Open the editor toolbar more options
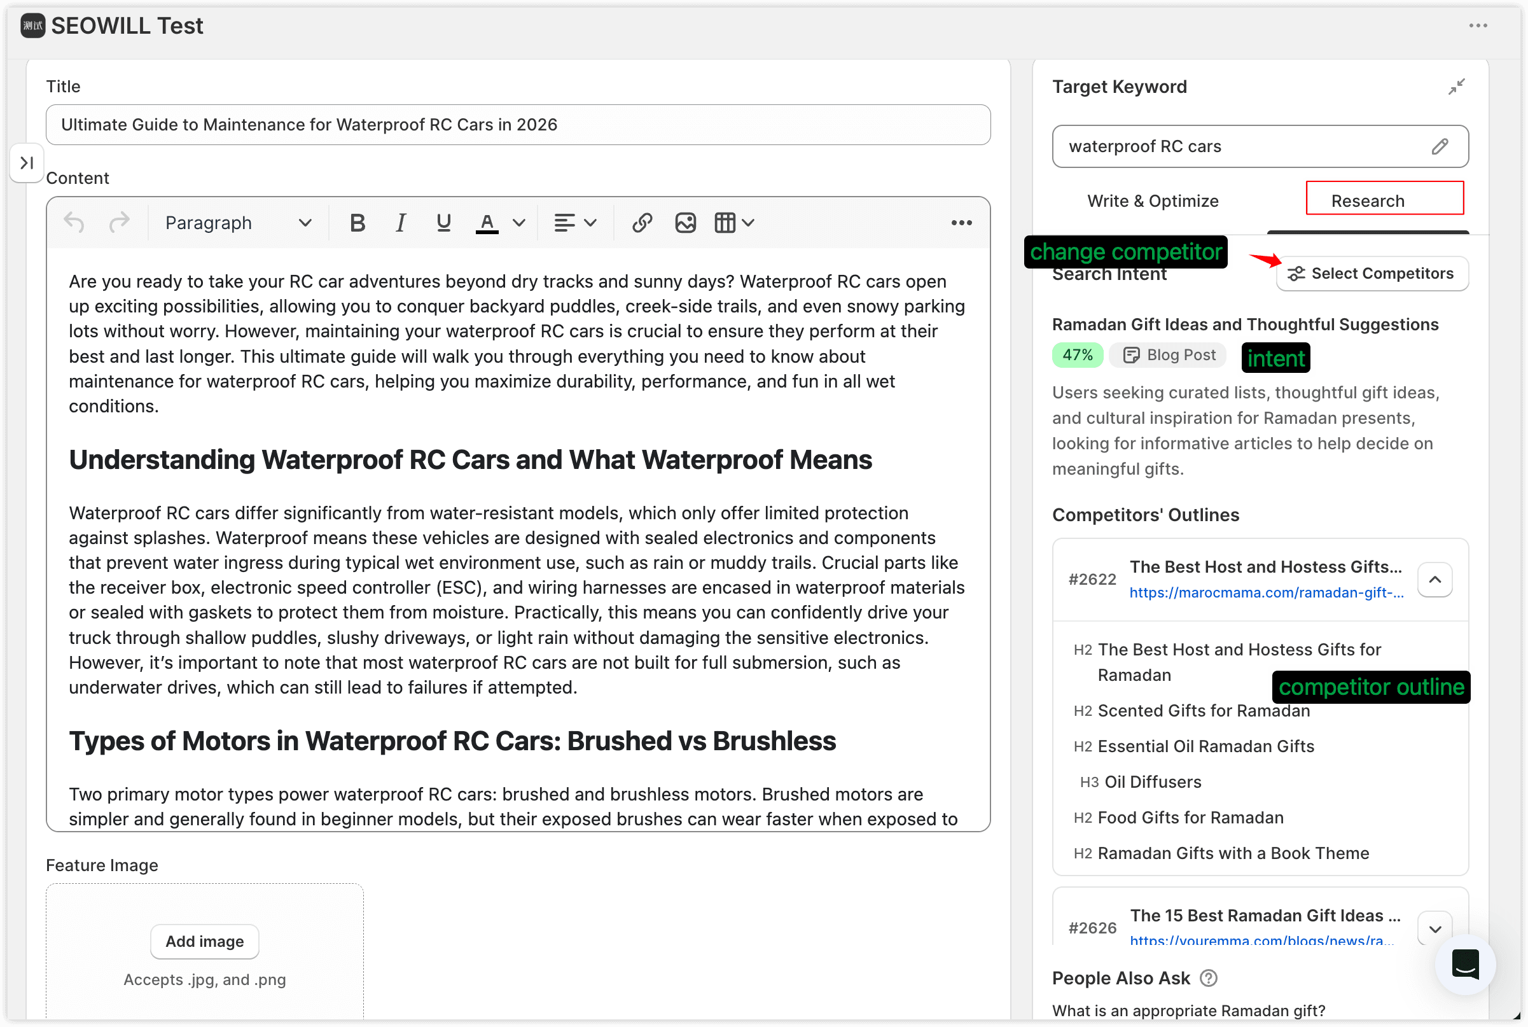 961,223
